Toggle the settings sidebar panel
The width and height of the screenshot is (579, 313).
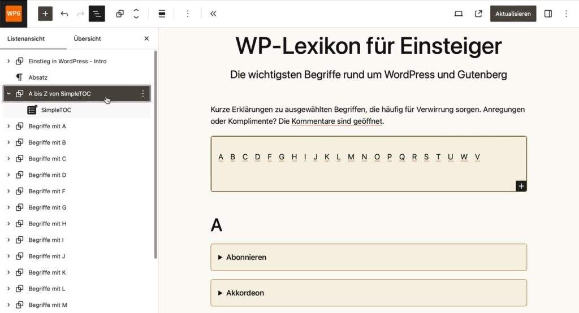tap(548, 14)
